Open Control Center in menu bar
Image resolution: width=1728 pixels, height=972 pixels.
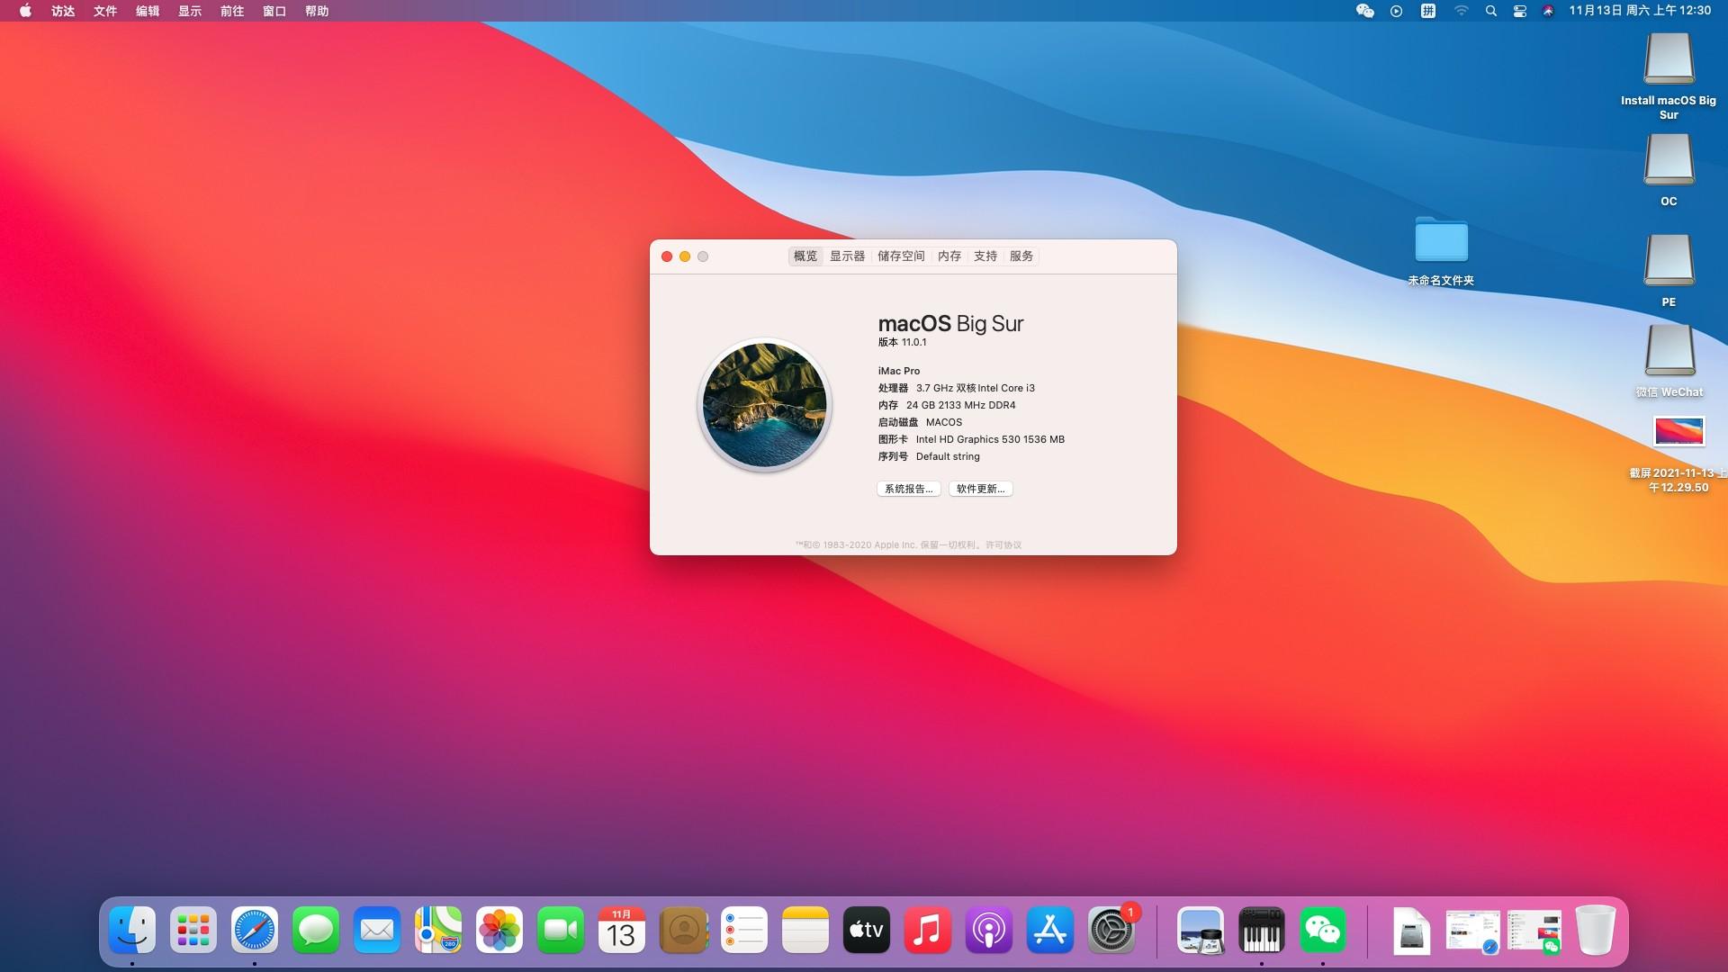1520,11
